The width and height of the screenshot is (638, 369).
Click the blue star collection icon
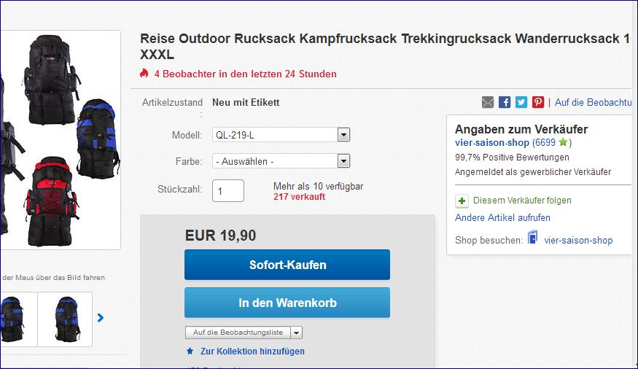click(190, 351)
